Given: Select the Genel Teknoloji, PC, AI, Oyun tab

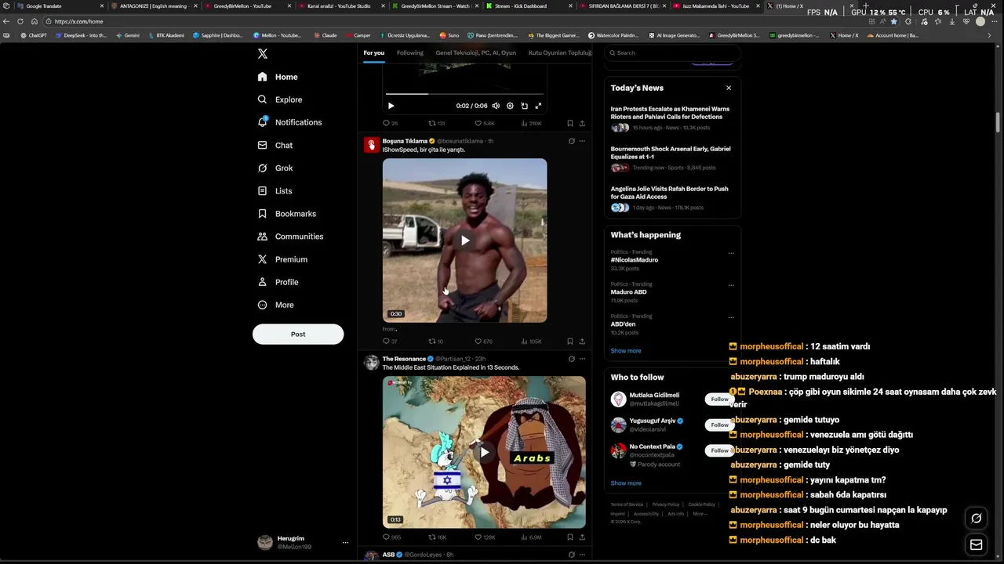Looking at the screenshot, I should (476, 52).
